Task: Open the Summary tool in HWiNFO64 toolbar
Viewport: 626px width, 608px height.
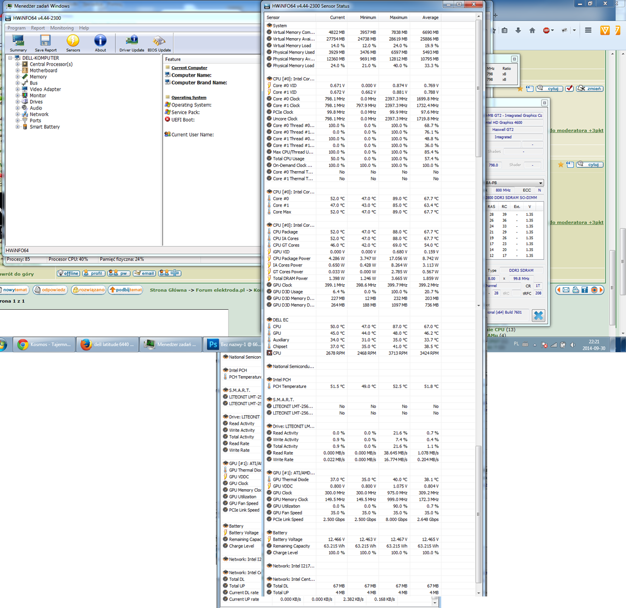Action: coord(18,43)
